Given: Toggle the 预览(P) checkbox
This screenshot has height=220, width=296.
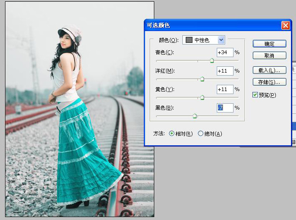Looking at the screenshot, I should [x=255, y=95].
